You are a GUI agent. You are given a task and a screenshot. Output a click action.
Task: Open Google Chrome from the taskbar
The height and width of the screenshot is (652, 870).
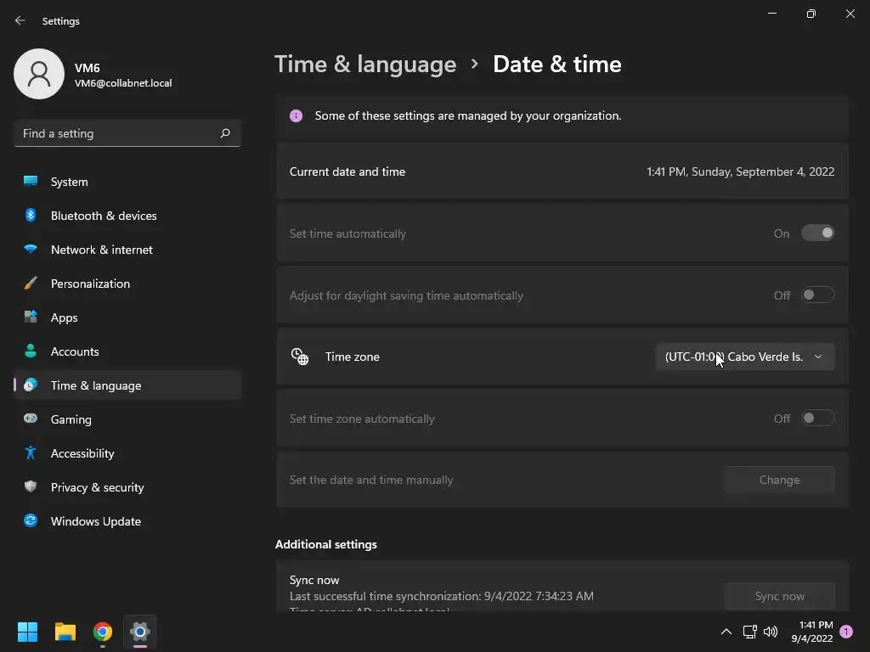pyautogui.click(x=103, y=632)
